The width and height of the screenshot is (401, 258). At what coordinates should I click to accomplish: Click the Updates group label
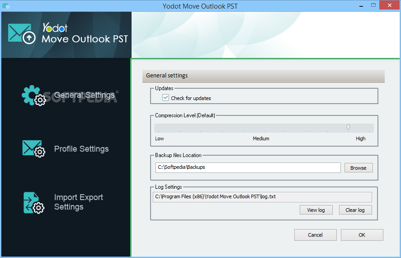point(164,88)
